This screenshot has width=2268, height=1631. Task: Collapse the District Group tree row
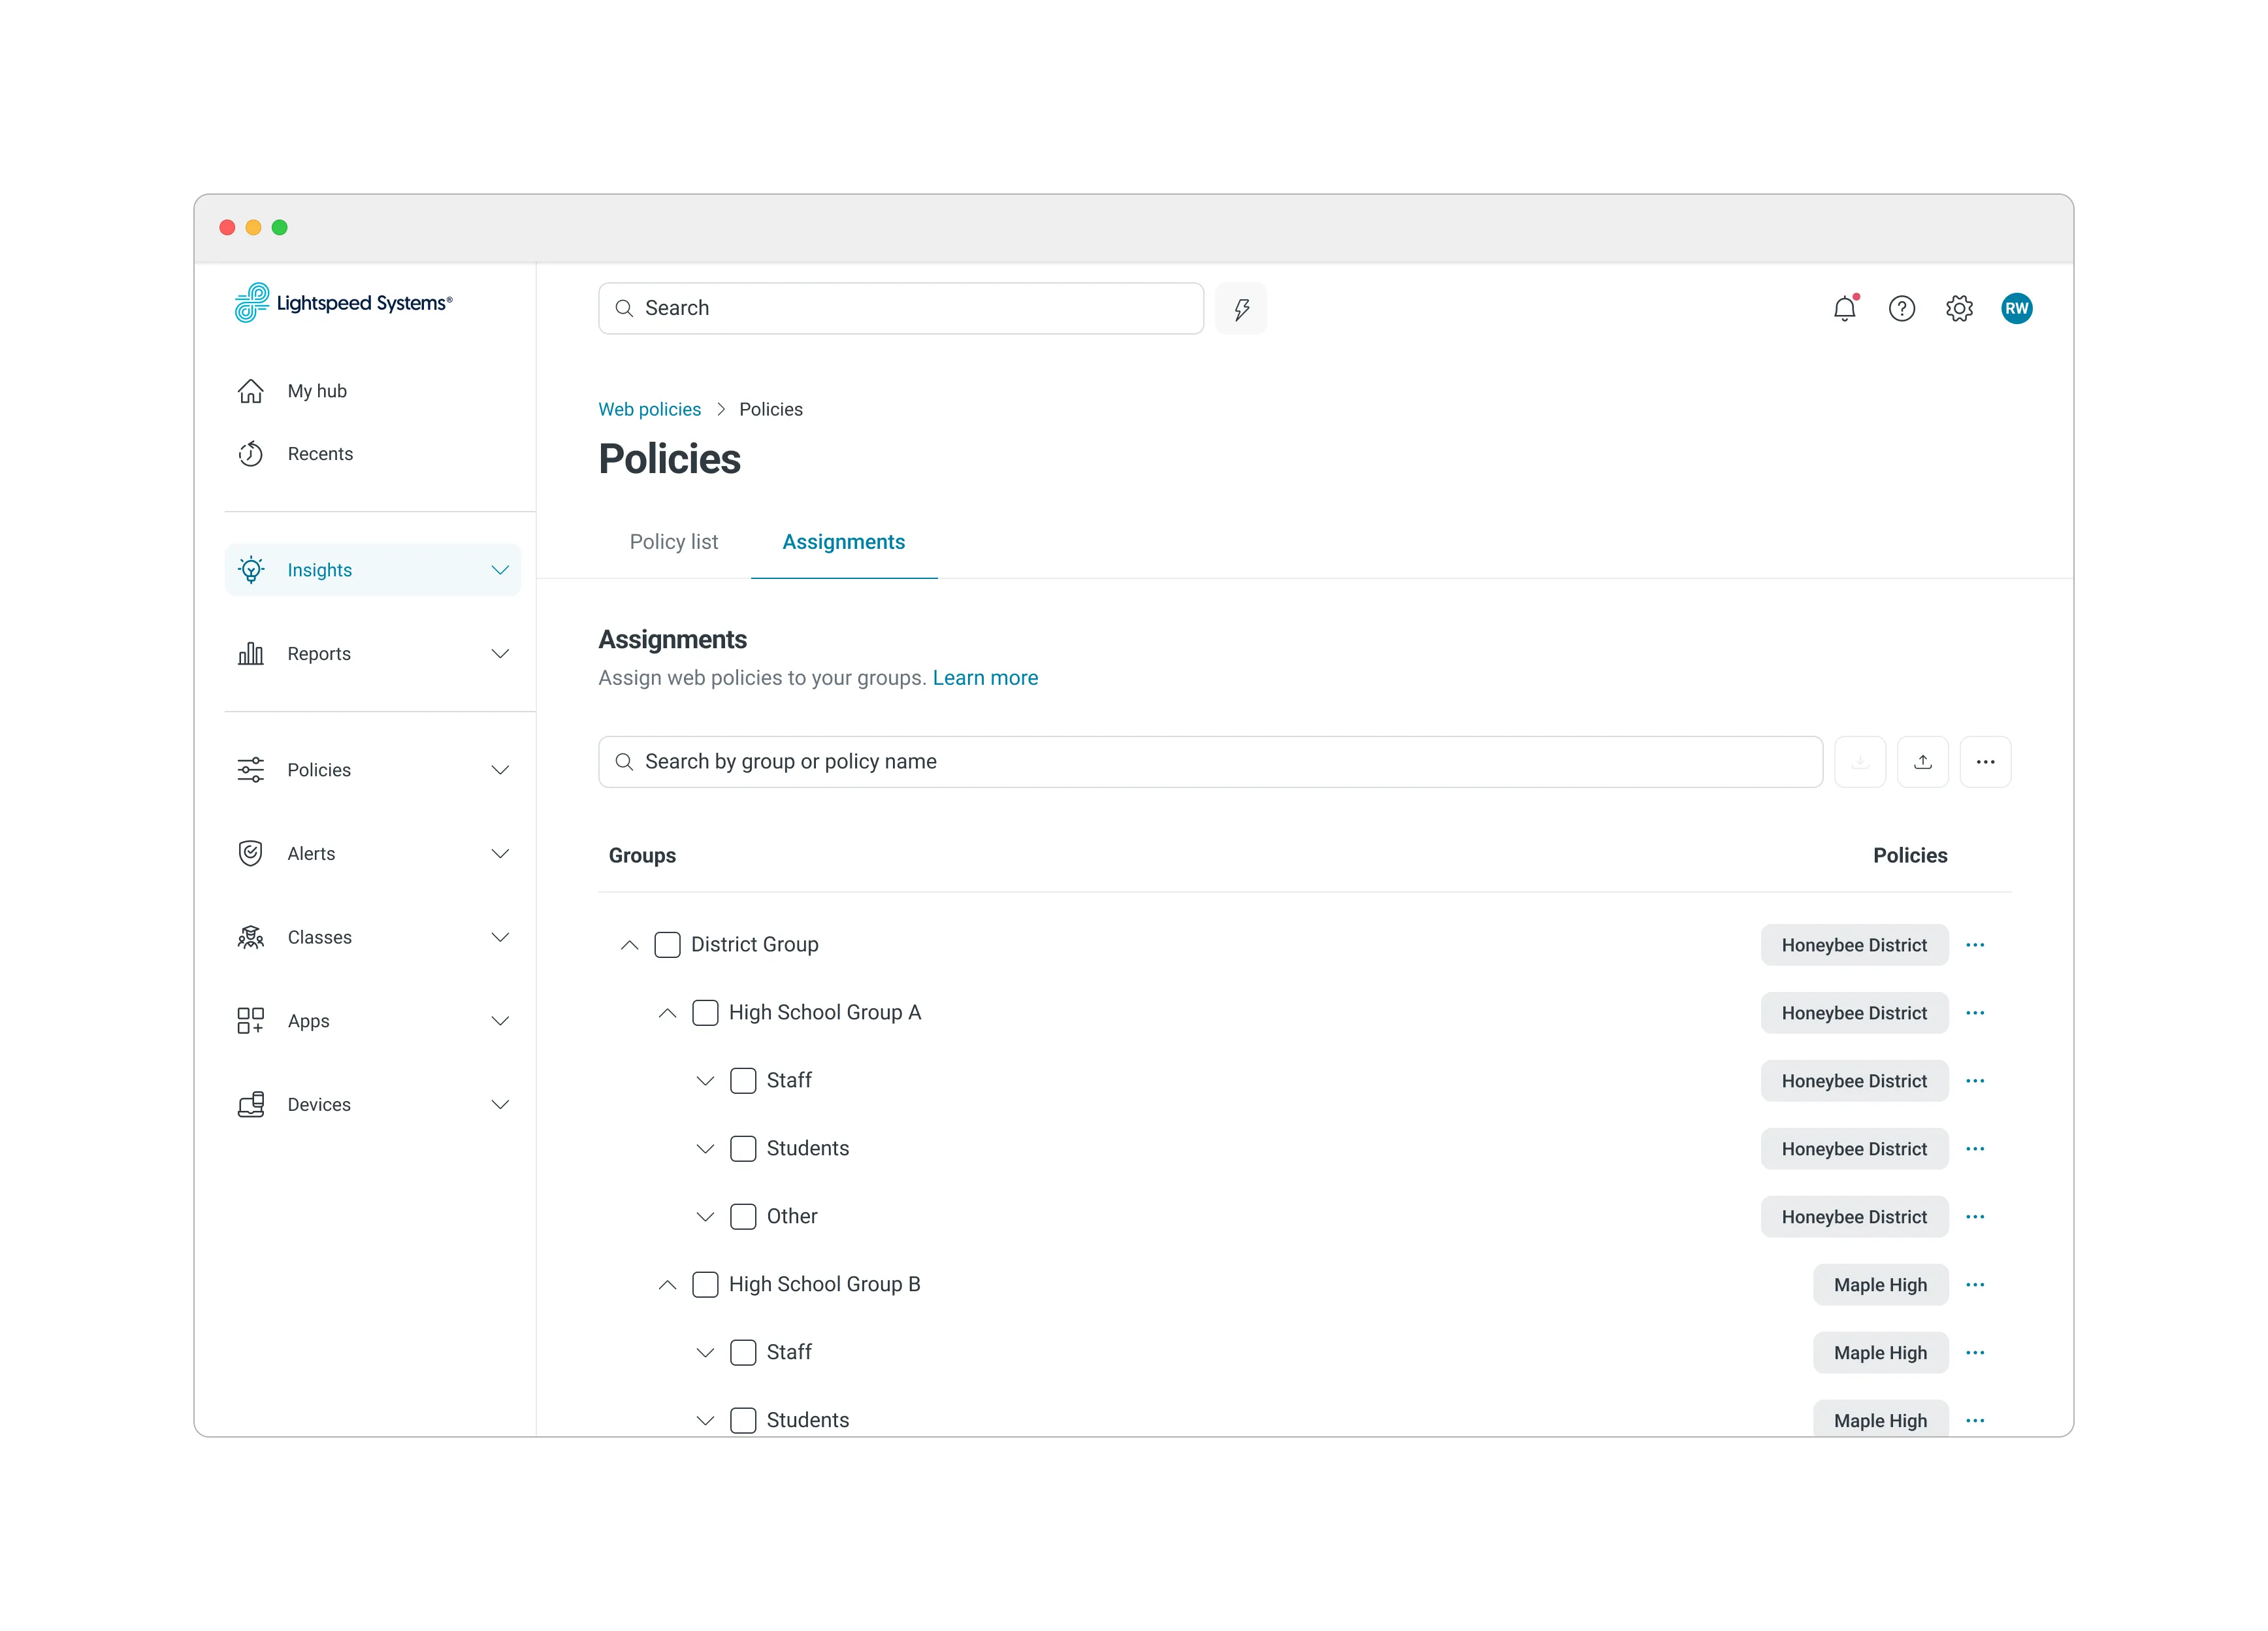pyautogui.click(x=629, y=945)
